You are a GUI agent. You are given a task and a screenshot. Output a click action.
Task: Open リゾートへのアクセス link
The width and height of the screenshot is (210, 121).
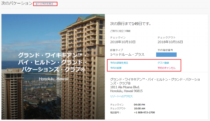pos(121,96)
